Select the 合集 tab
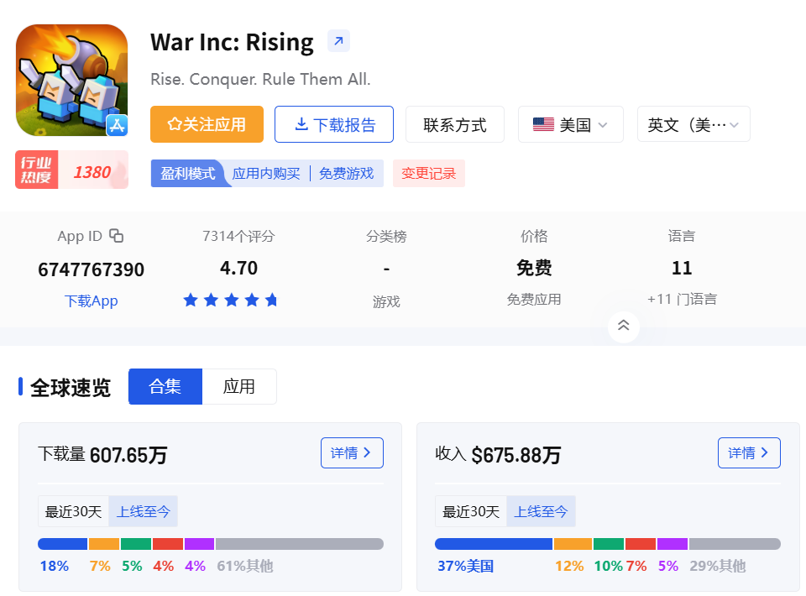 click(165, 386)
